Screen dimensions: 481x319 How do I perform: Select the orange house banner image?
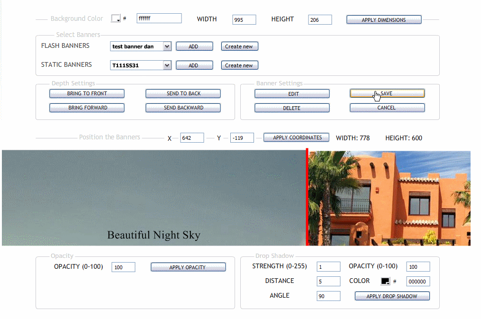click(x=389, y=198)
